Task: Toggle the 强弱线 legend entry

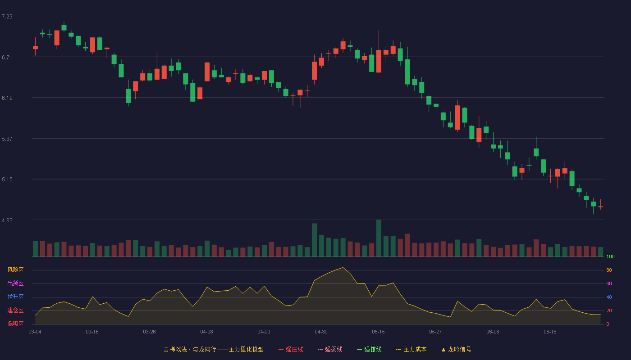Action: pos(330,349)
